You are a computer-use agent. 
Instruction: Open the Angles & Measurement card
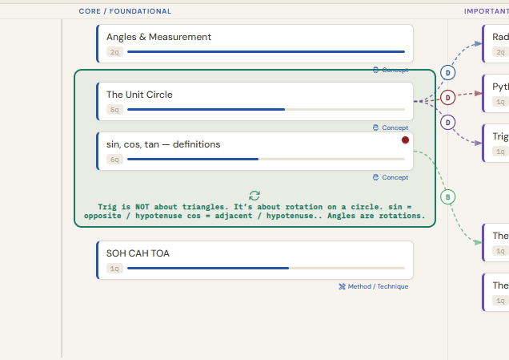coord(254,38)
